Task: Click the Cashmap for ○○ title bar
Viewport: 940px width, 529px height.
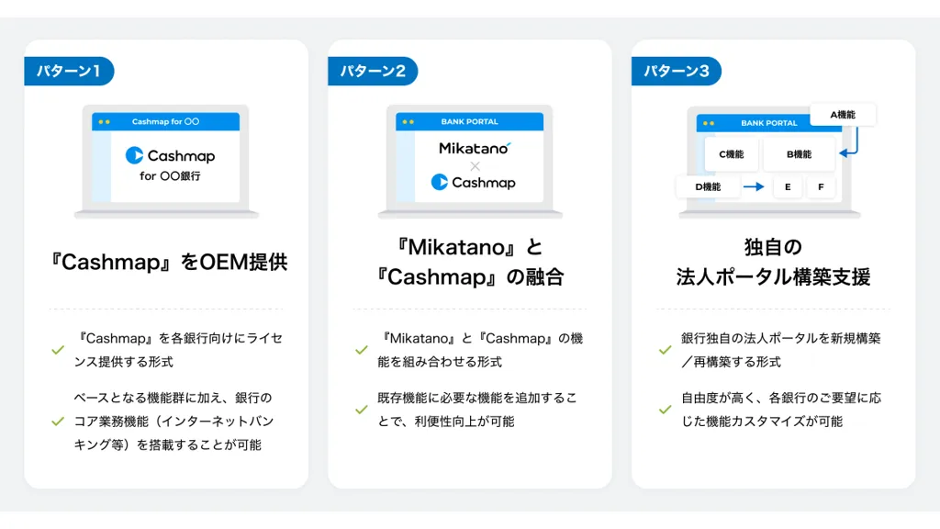Action: point(165,122)
